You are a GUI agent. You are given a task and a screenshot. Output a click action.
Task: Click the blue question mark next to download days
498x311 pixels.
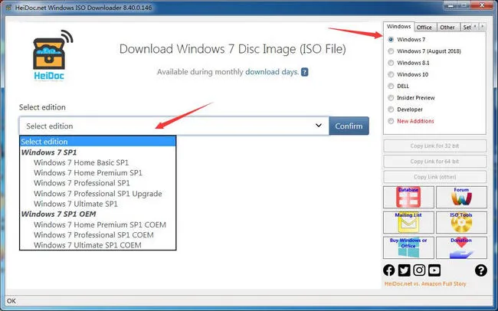coord(305,72)
